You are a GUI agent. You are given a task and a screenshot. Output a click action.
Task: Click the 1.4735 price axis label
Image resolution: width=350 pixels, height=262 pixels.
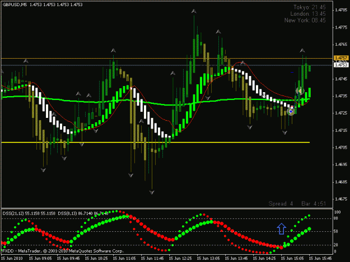pos(341,96)
